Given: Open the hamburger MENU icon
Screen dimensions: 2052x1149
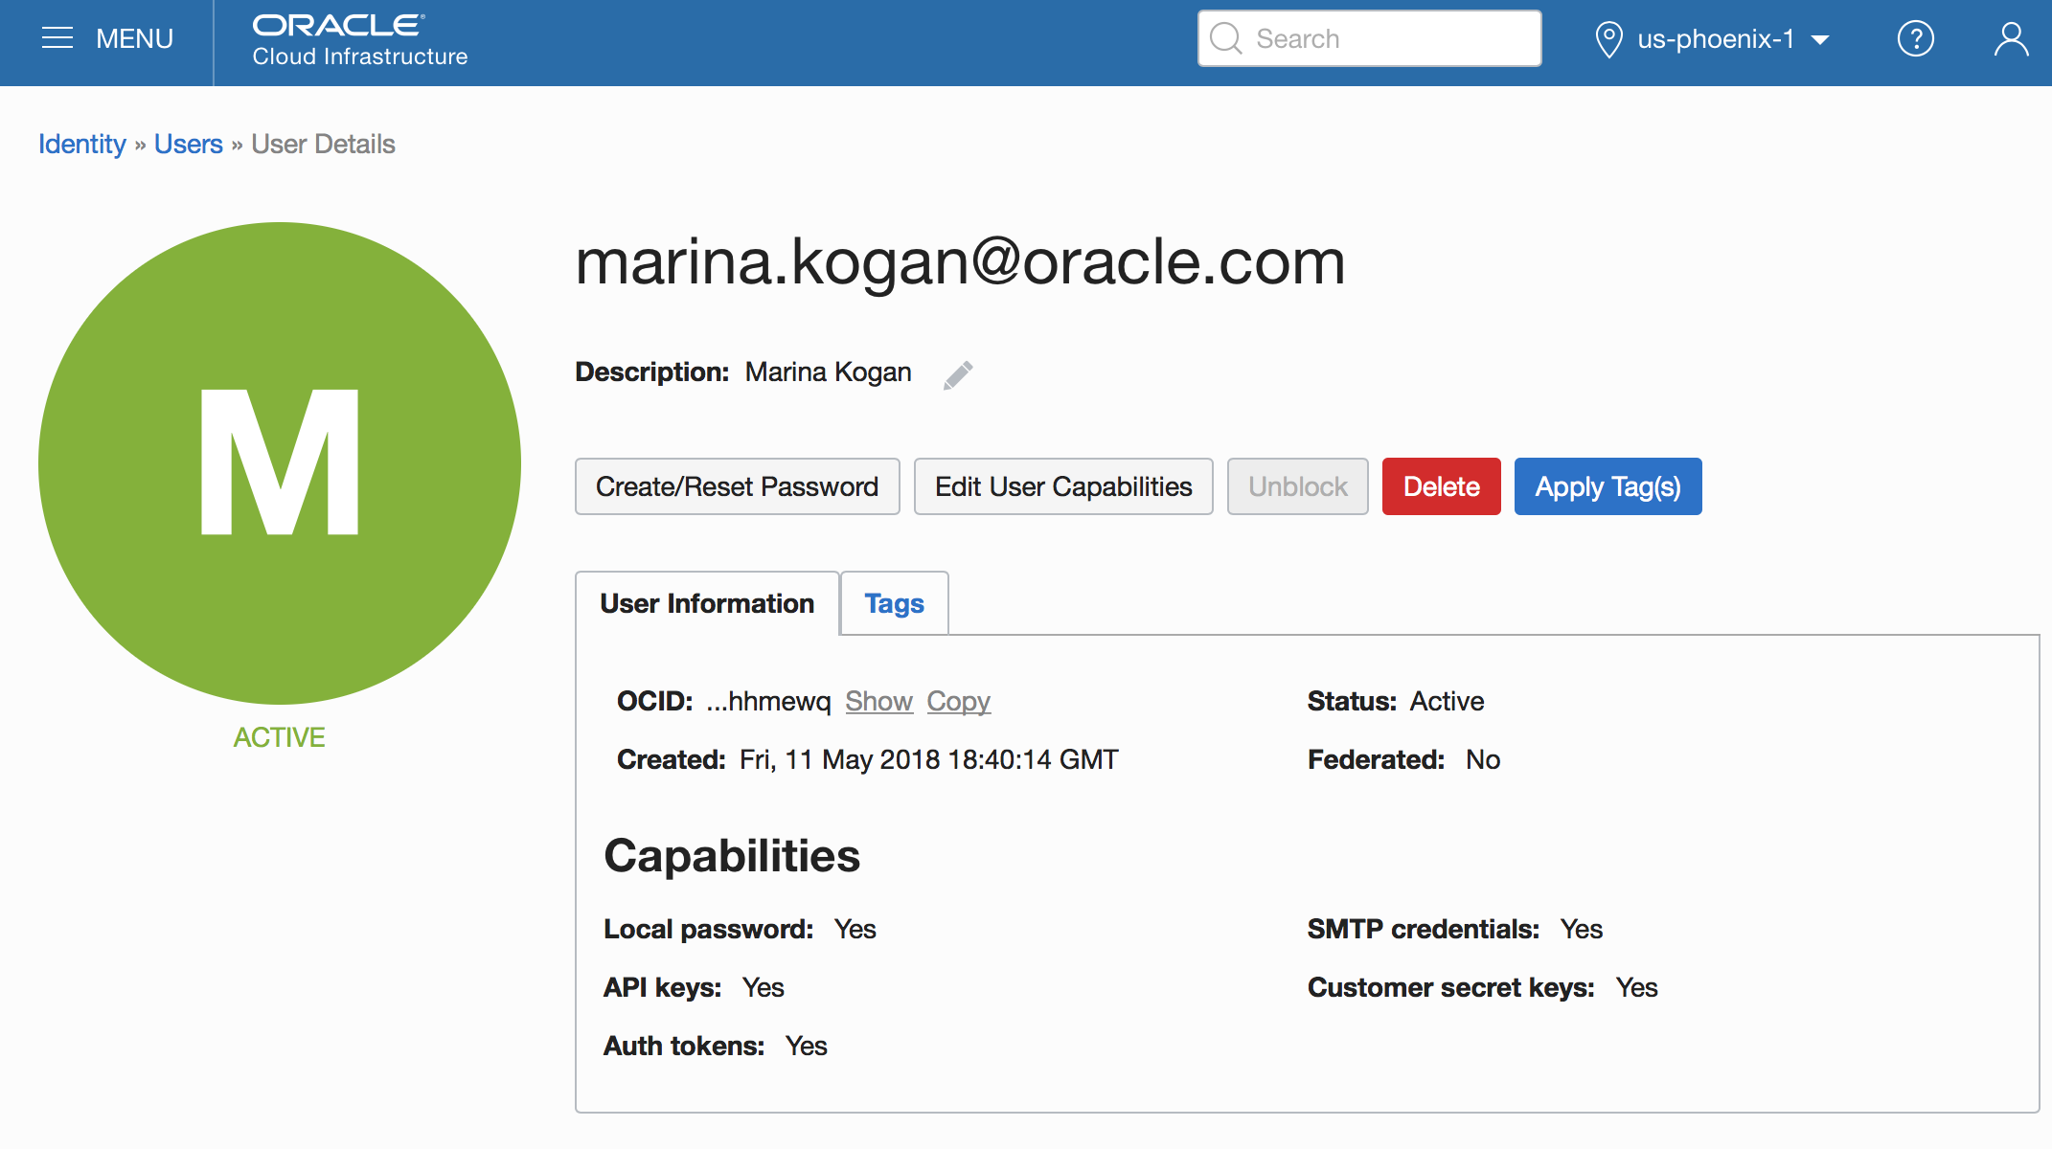Looking at the screenshot, I should click(57, 38).
